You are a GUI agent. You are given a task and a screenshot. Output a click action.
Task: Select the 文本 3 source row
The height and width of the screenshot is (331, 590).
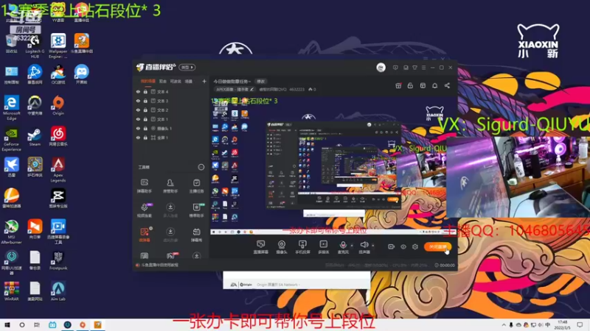click(171, 101)
